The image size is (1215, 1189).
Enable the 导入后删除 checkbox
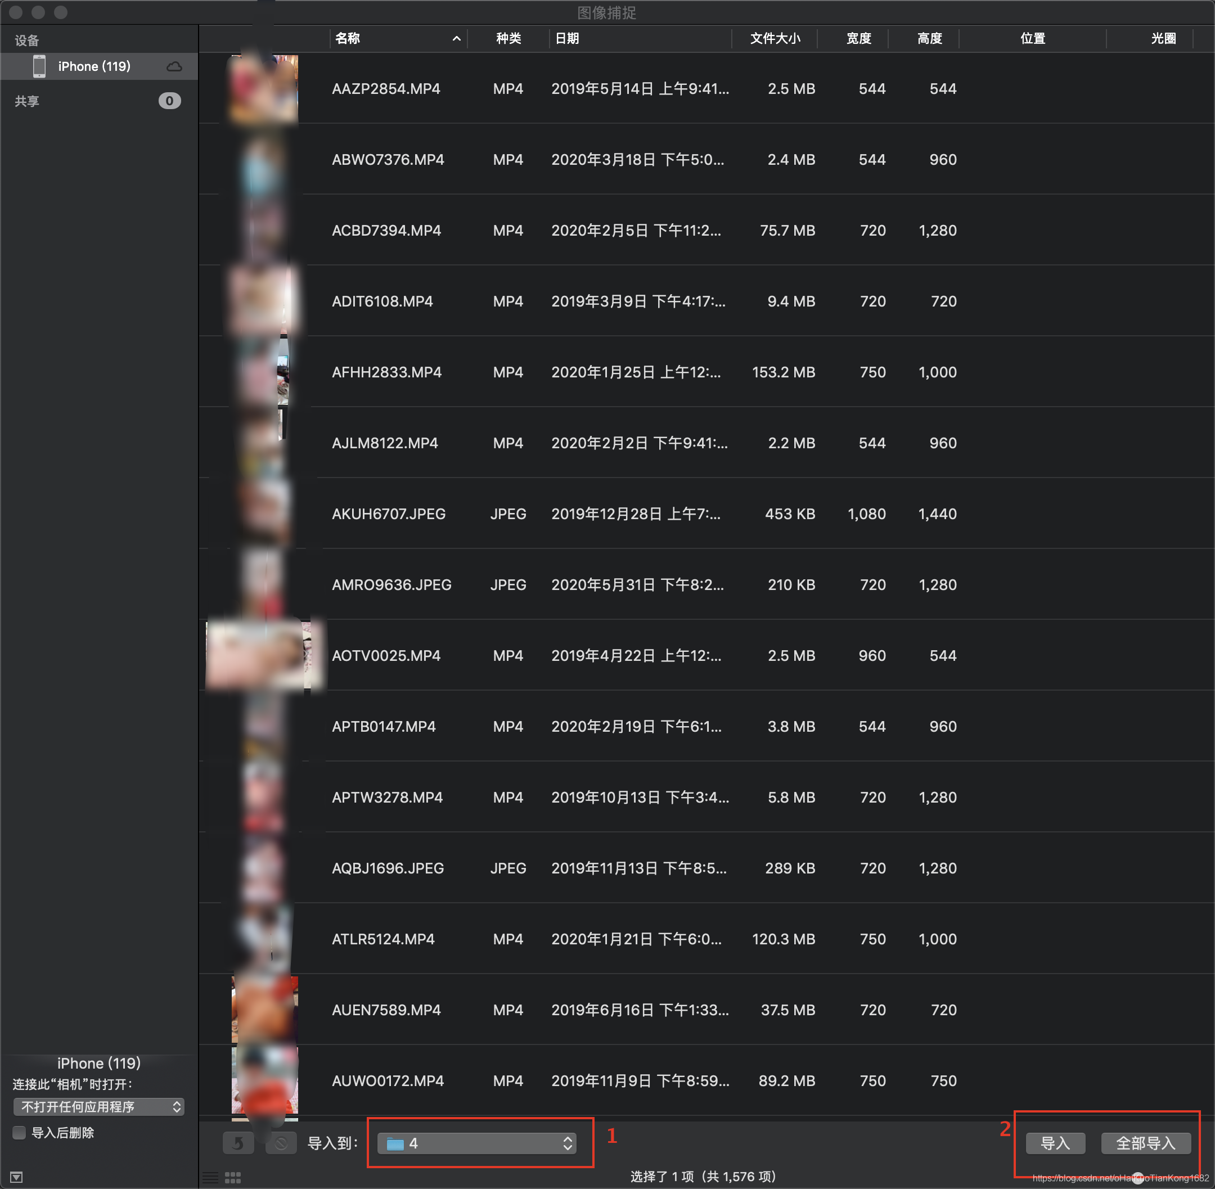[x=19, y=1133]
